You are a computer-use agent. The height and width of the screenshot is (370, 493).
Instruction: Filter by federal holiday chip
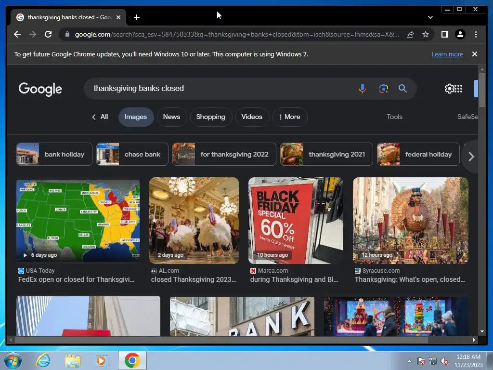[418, 154]
